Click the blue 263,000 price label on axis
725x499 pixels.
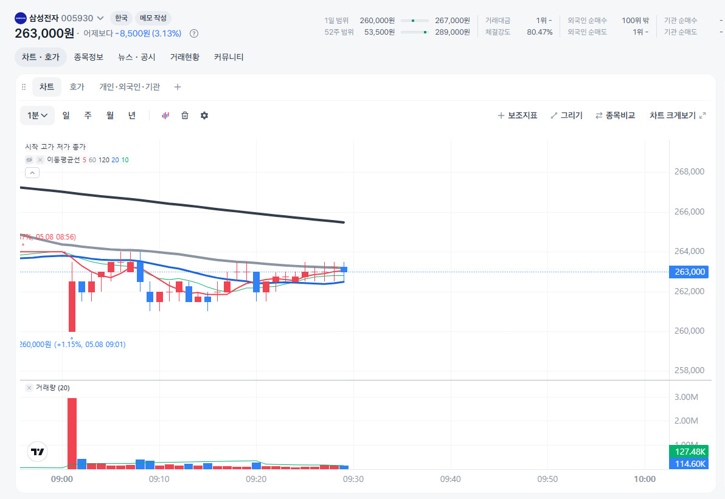coord(689,272)
